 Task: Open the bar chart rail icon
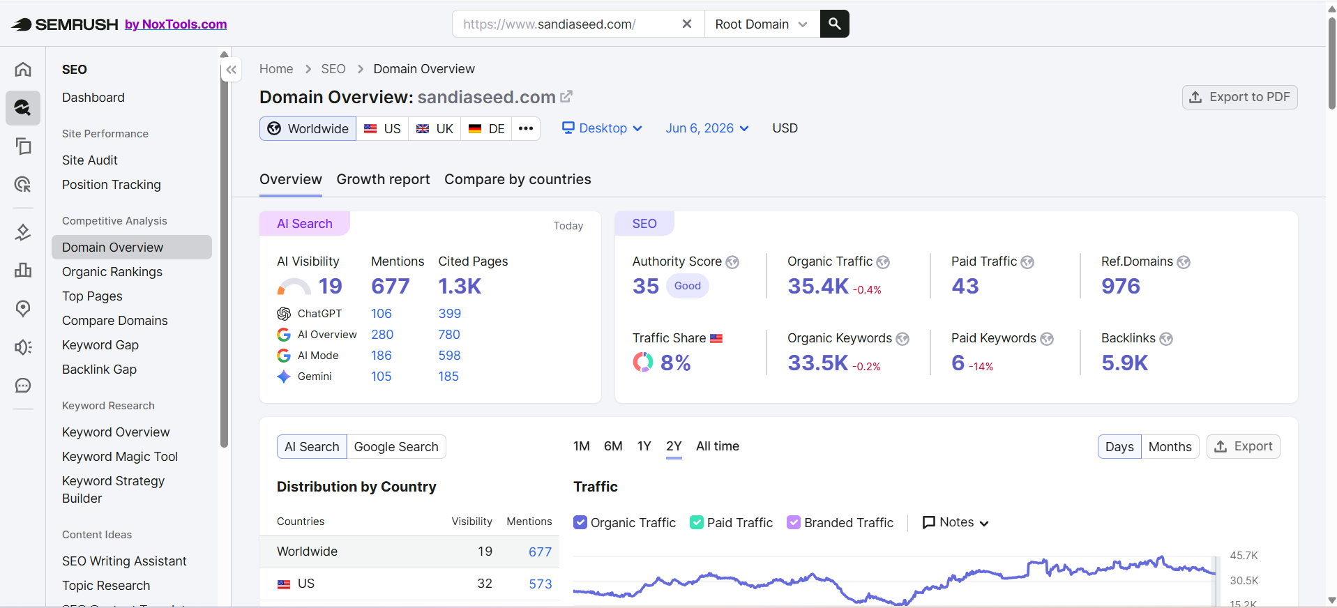click(23, 270)
